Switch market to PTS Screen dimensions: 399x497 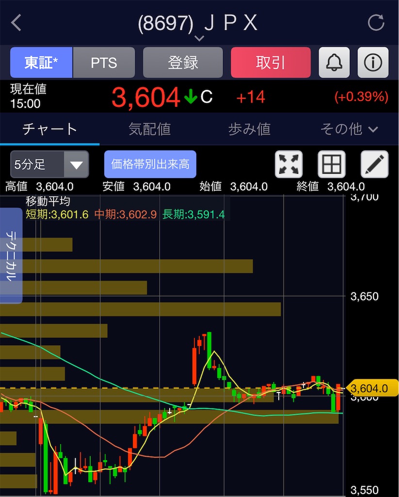pos(104,63)
